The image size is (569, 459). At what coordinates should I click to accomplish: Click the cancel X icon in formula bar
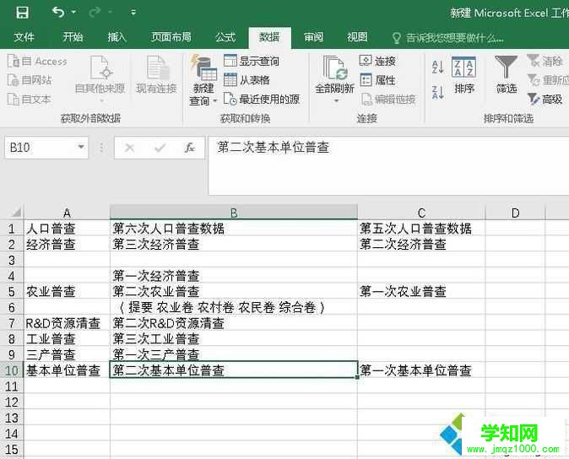point(129,148)
